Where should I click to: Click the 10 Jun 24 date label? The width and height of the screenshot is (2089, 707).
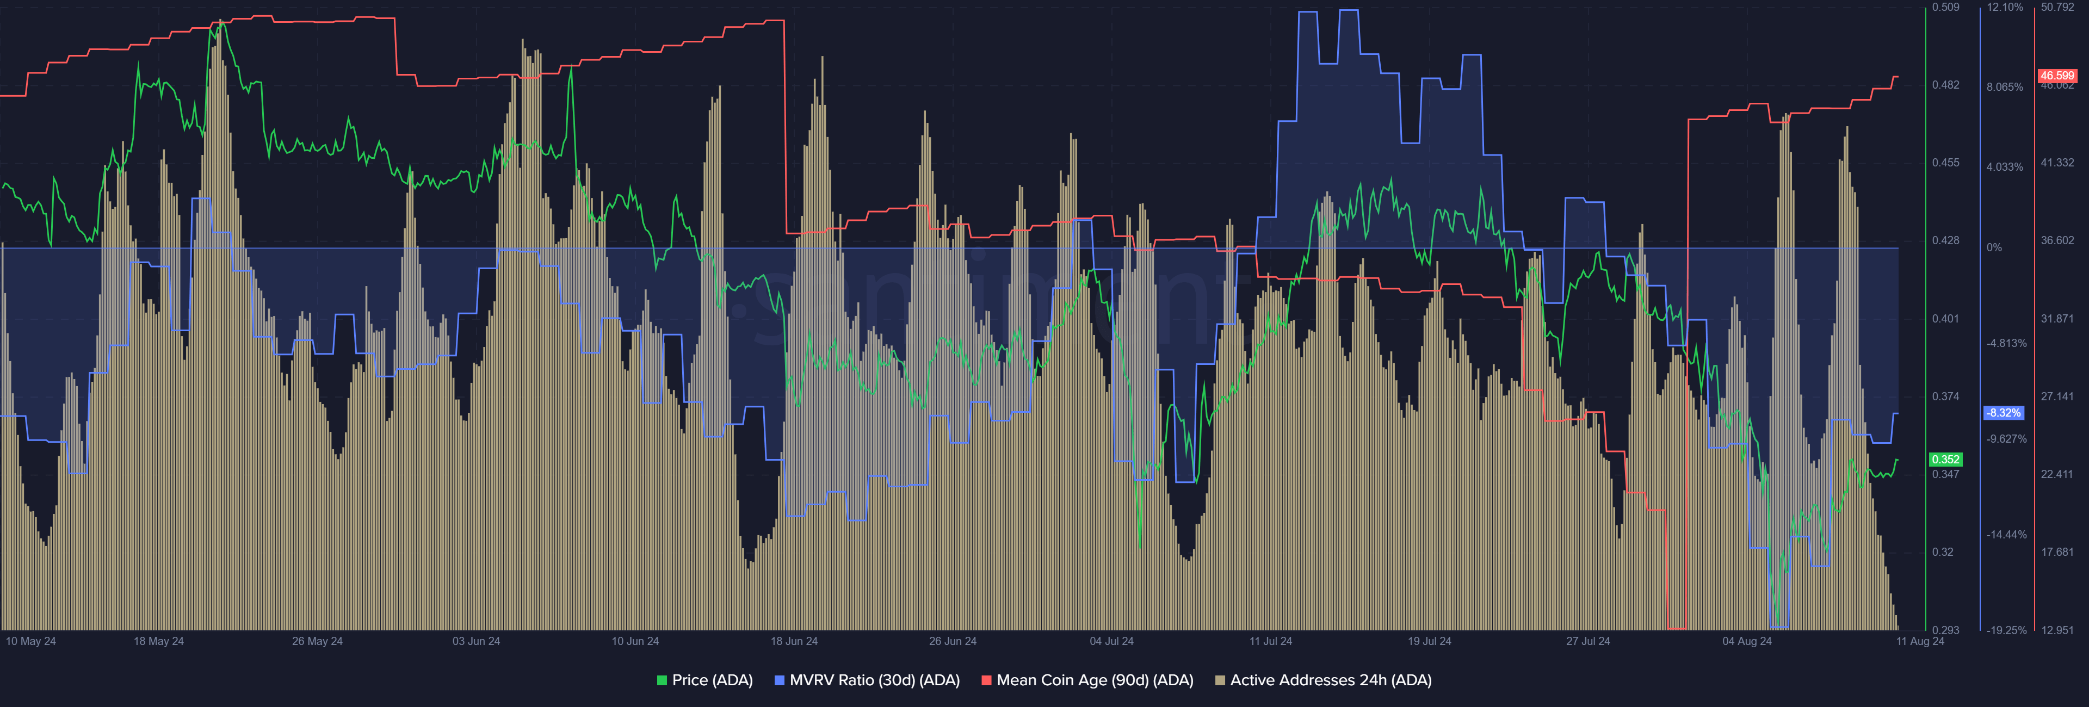pyautogui.click(x=635, y=641)
